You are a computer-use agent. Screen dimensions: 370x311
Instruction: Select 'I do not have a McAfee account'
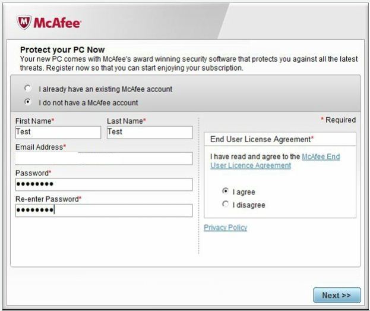pyautogui.click(x=27, y=102)
